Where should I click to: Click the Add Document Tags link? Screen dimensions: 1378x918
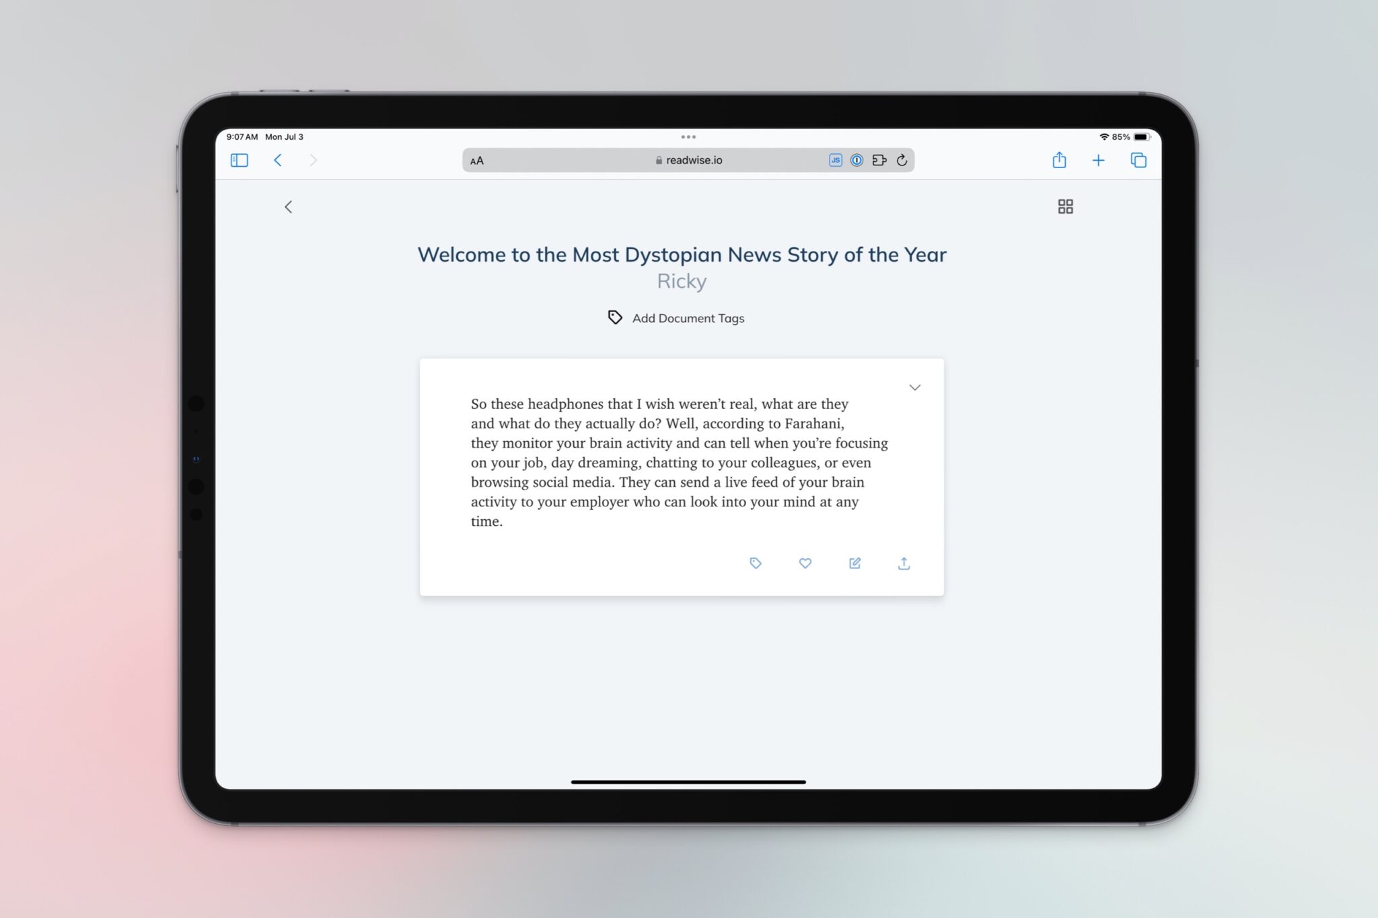tap(688, 318)
